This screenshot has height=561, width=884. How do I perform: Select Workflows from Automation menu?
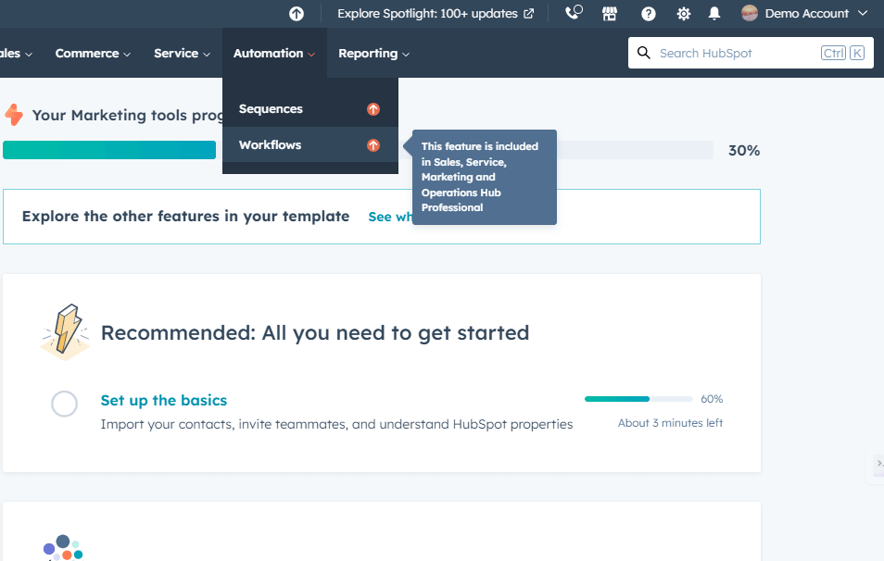[310, 145]
